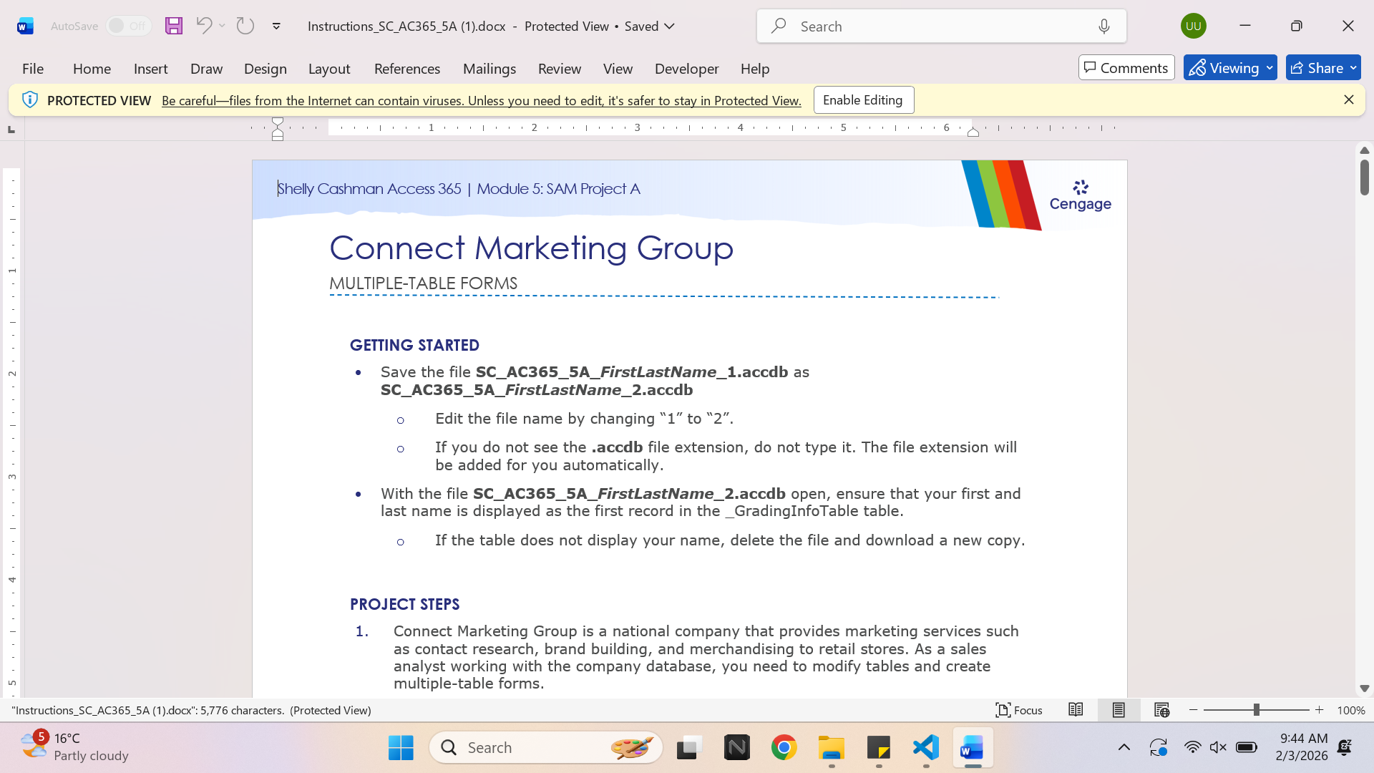
Task: Select Print Layout view icon
Action: click(1119, 710)
